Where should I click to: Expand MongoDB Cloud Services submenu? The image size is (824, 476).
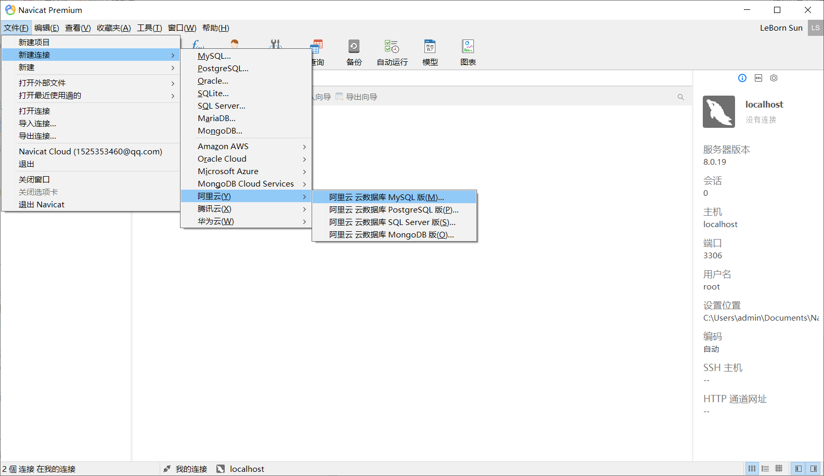[246, 184]
